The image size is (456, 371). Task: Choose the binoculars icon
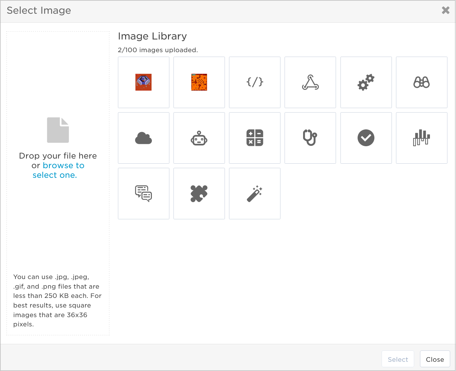[422, 82]
